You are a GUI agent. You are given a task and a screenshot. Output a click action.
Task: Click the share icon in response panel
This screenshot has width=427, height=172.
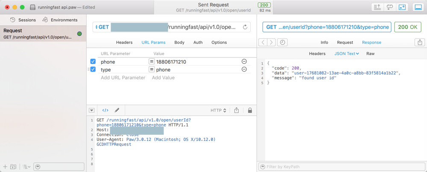tap(420, 43)
